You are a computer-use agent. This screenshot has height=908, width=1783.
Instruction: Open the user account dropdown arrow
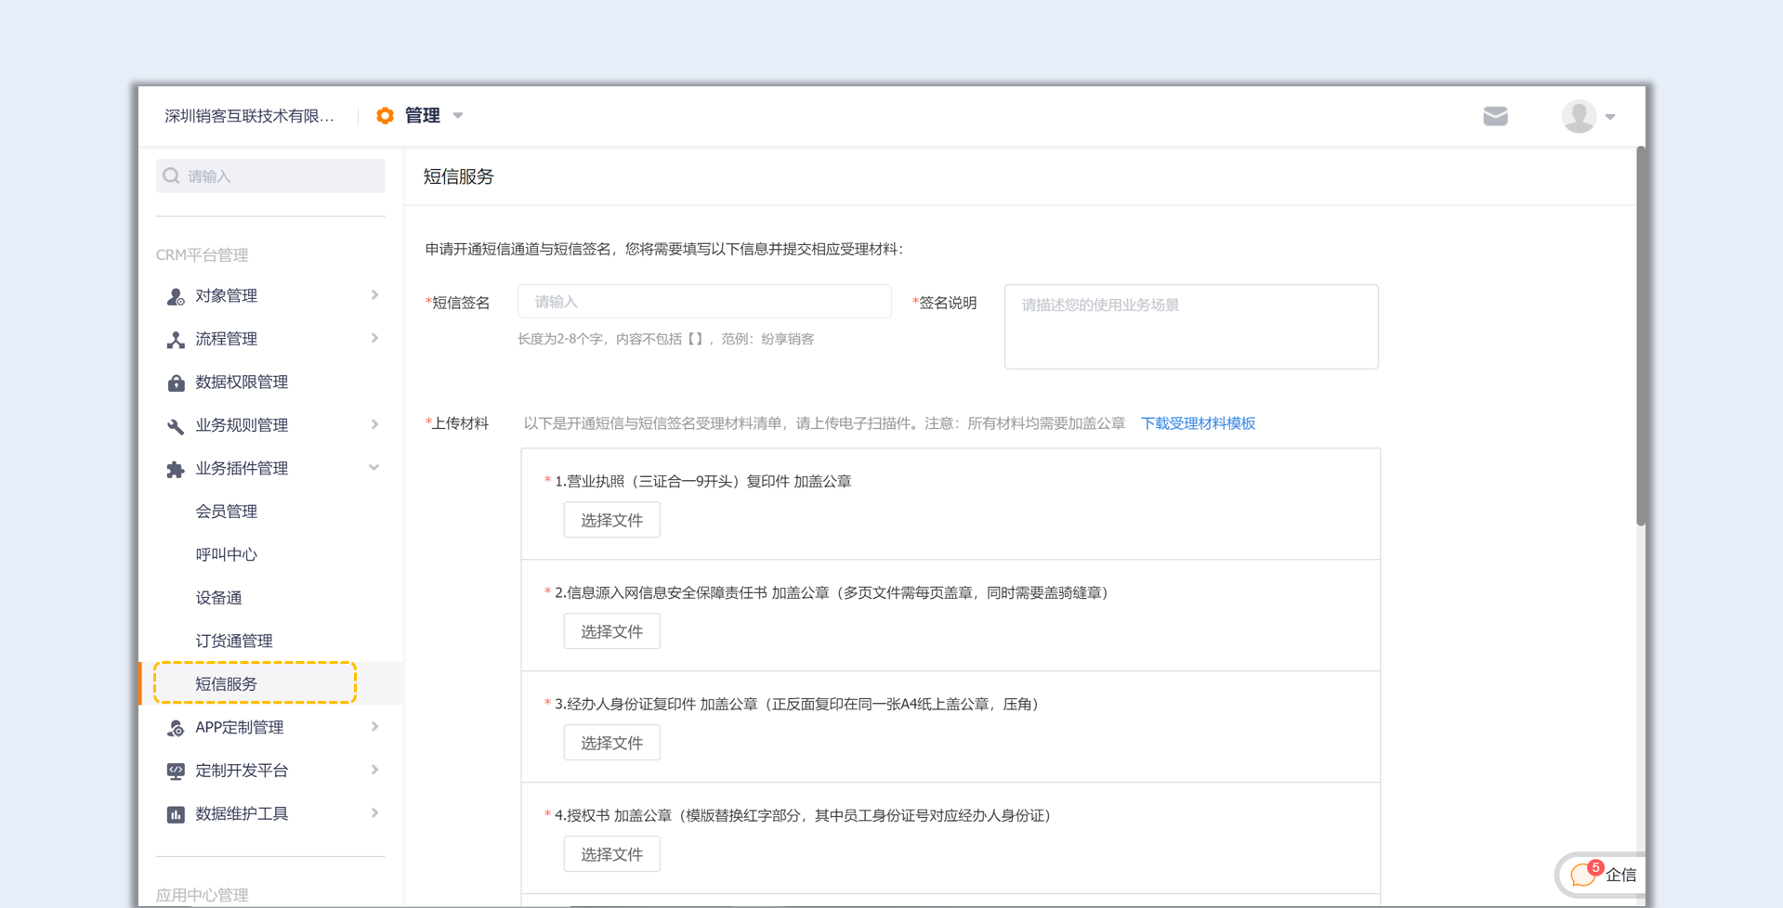1610,117
